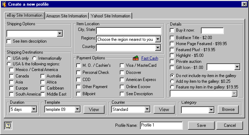Click the Browse category button

coord(228,109)
